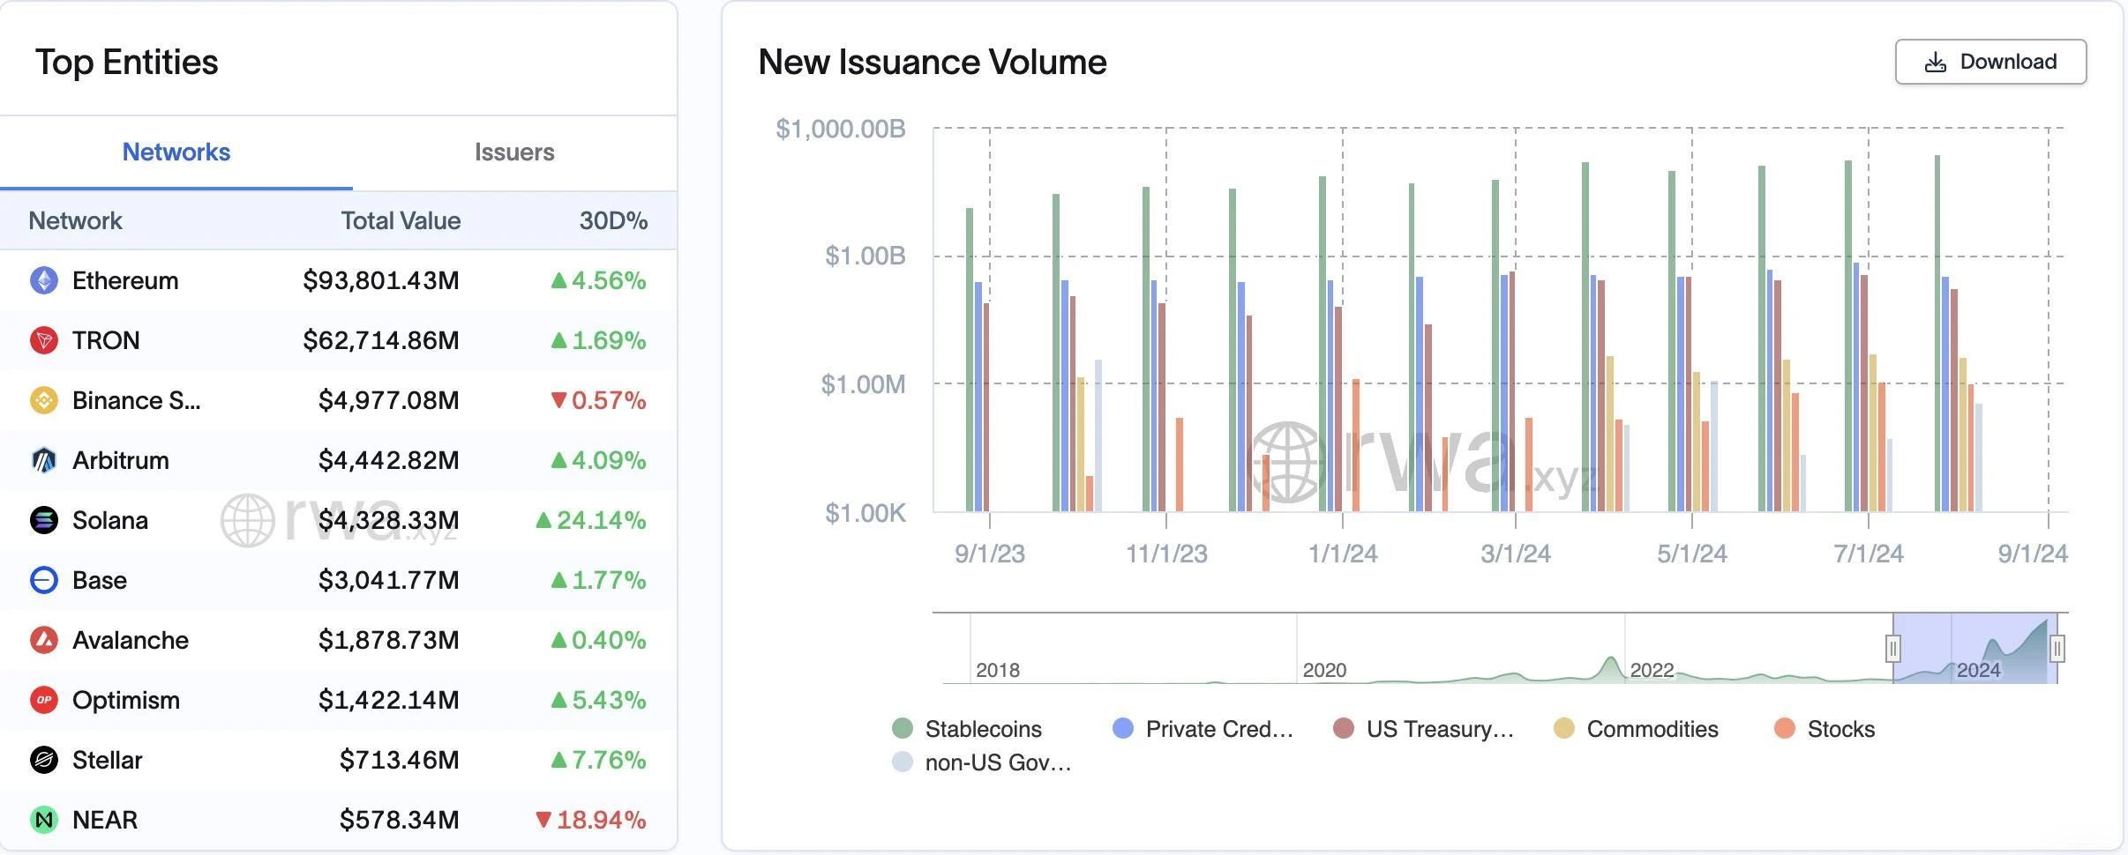Sort table by 30D% column
Viewport: 2128px width, 855px height.
click(x=613, y=220)
